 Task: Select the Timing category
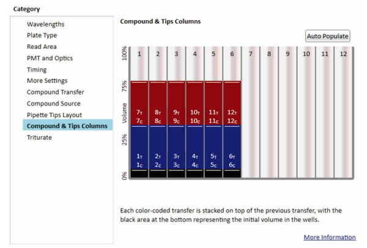pos(37,70)
